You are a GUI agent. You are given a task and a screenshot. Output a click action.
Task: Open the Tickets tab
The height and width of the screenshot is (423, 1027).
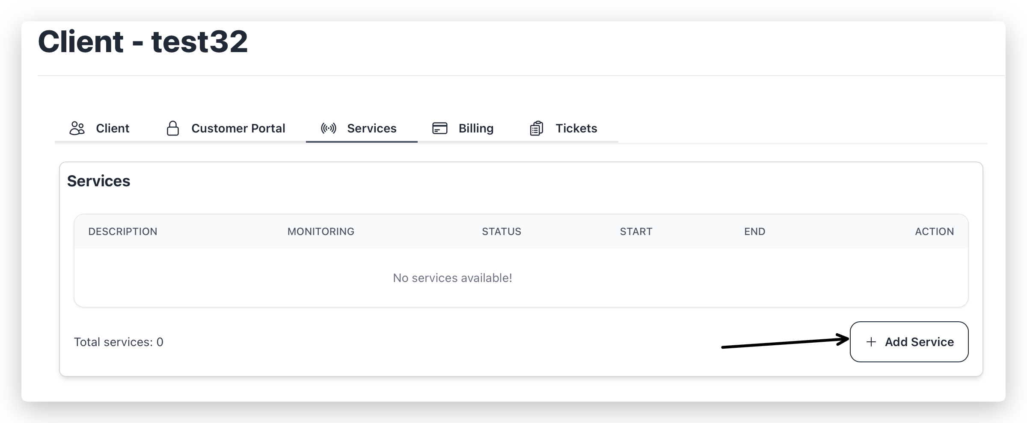(x=576, y=128)
